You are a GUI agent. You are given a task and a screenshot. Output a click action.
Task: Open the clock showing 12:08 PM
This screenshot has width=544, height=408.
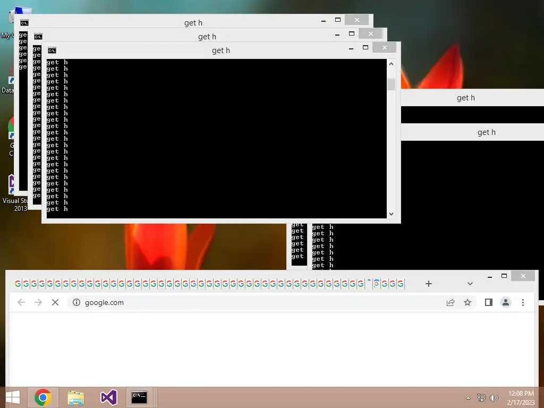521,398
